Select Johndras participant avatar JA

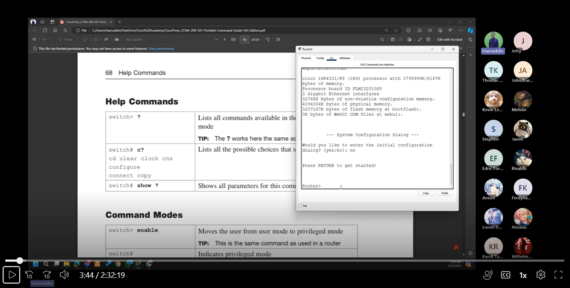[523, 70]
